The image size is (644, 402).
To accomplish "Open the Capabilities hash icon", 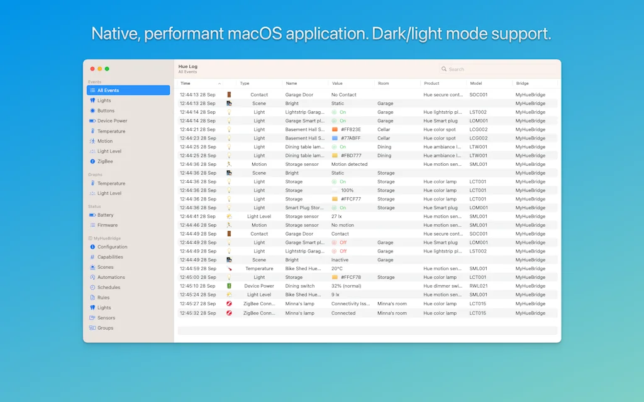I will (92, 257).
